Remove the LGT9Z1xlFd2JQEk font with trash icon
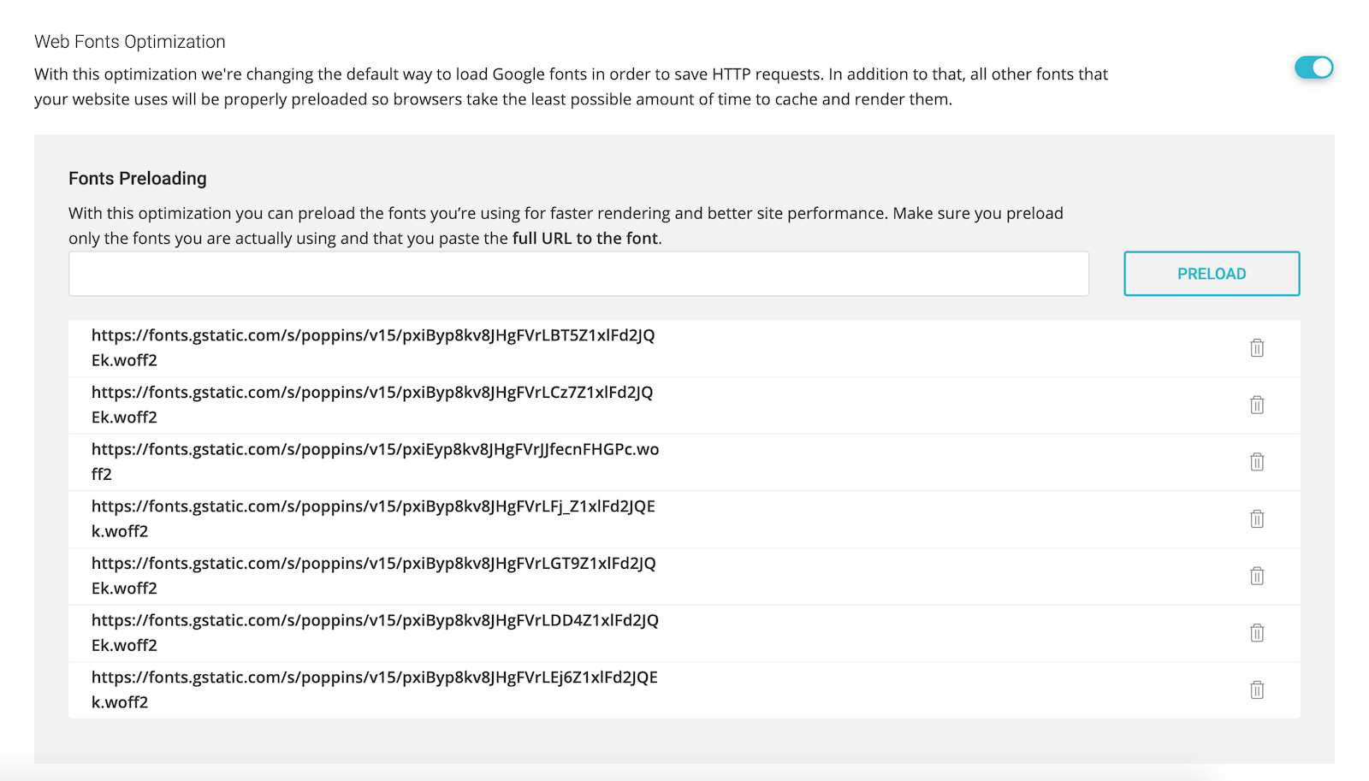1369x781 pixels. coord(1257,576)
